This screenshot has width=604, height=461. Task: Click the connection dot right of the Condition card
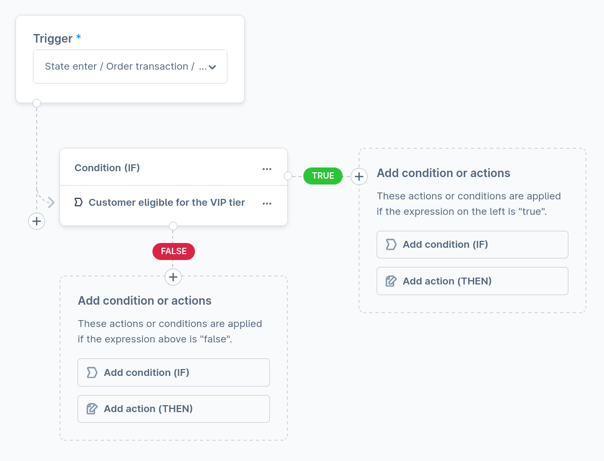coord(288,175)
